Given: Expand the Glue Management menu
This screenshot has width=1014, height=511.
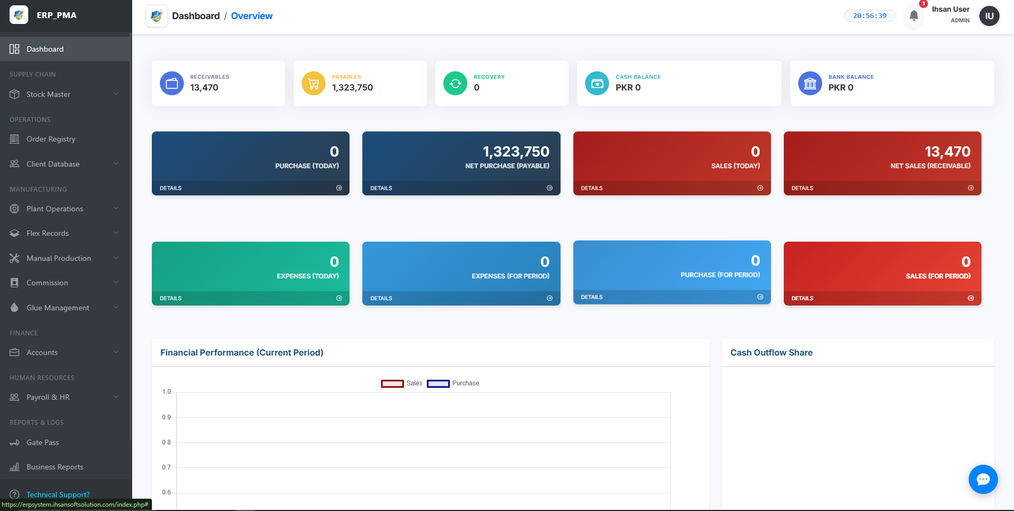Looking at the screenshot, I should point(66,308).
